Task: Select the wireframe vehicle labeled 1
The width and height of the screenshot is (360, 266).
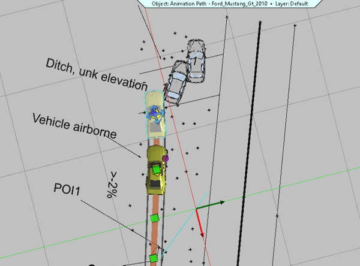Action: pos(196,61)
